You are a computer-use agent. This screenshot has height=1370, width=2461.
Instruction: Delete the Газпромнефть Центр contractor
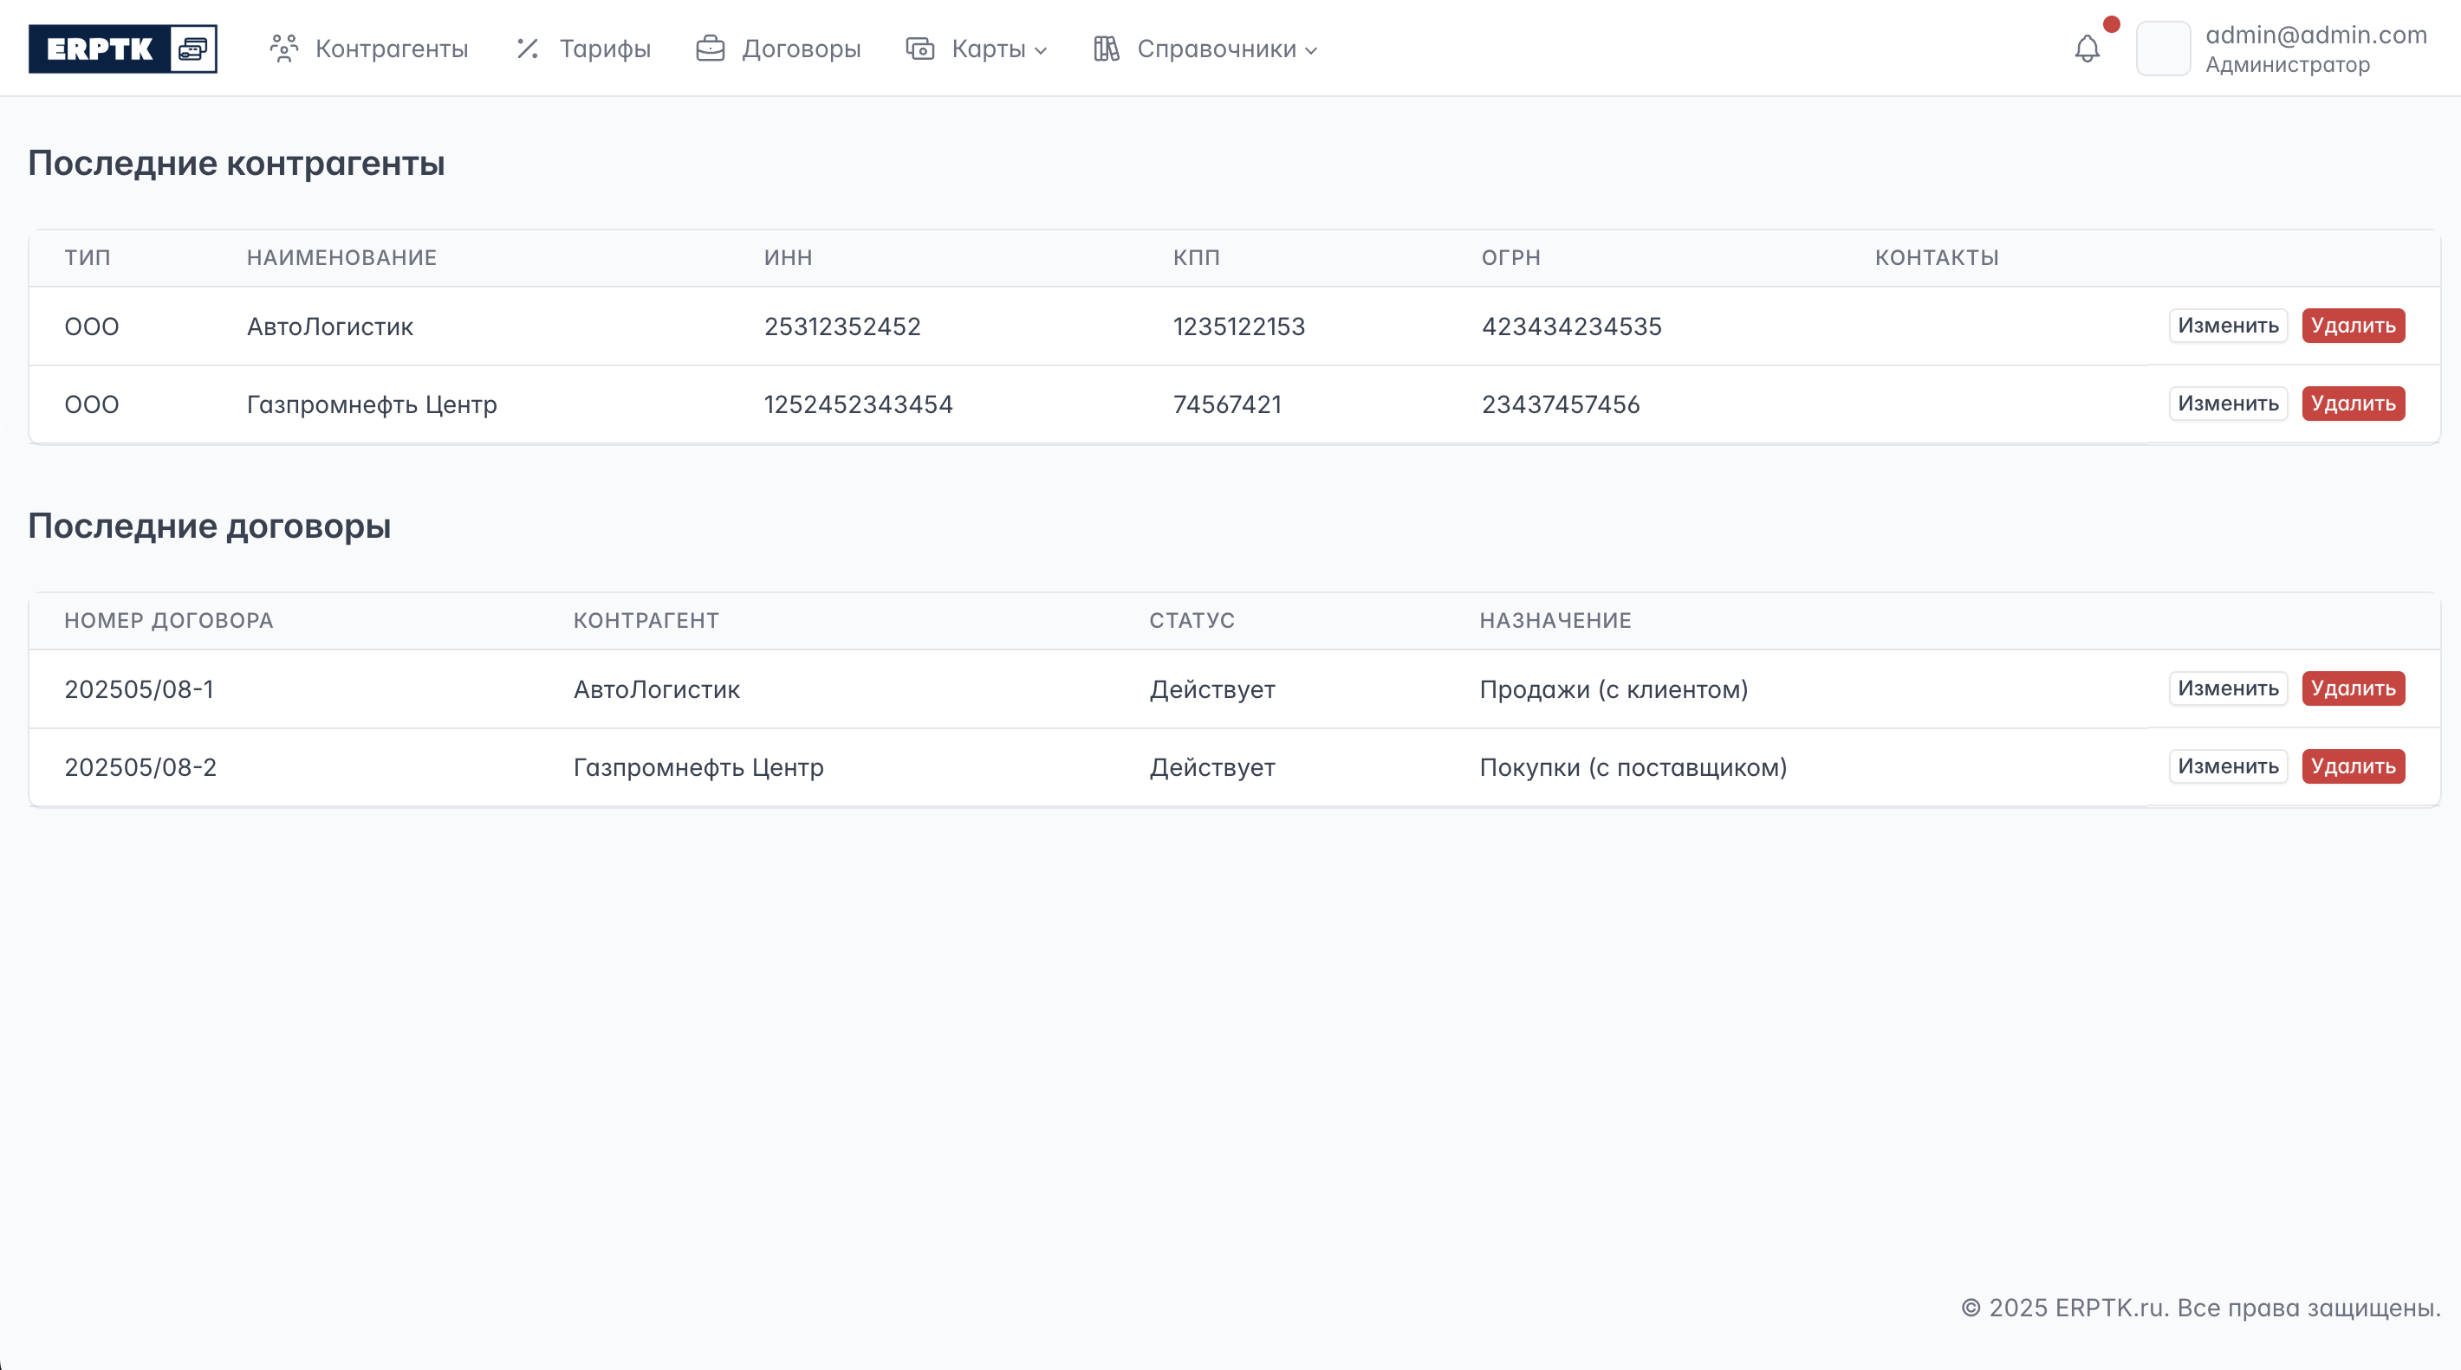[x=2353, y=404]
